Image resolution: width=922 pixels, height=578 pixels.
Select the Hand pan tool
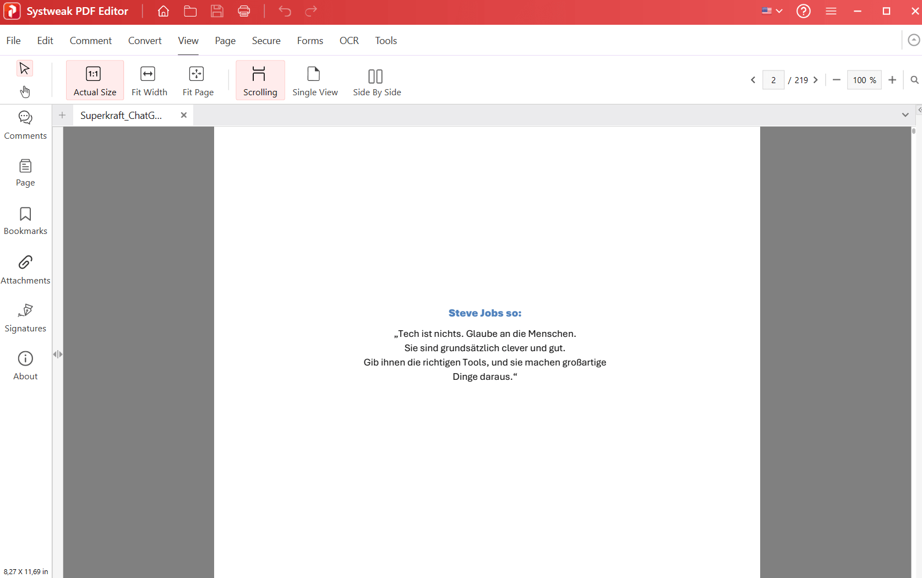point(25,92)
